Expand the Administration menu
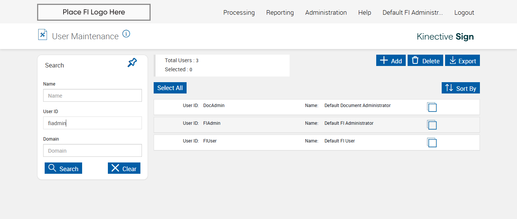Viewport: 517px width, 219px height. coord(326,12)
